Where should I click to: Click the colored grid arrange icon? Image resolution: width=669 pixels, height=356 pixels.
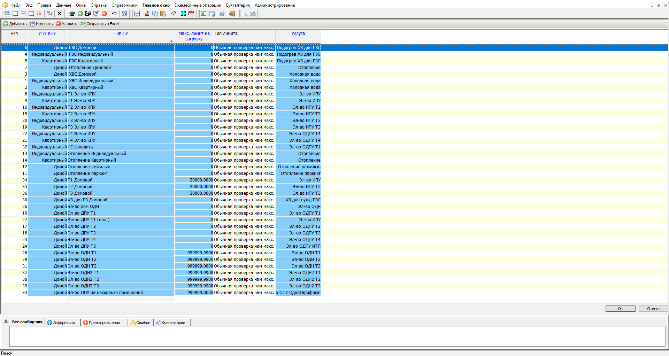click(39, 14)
